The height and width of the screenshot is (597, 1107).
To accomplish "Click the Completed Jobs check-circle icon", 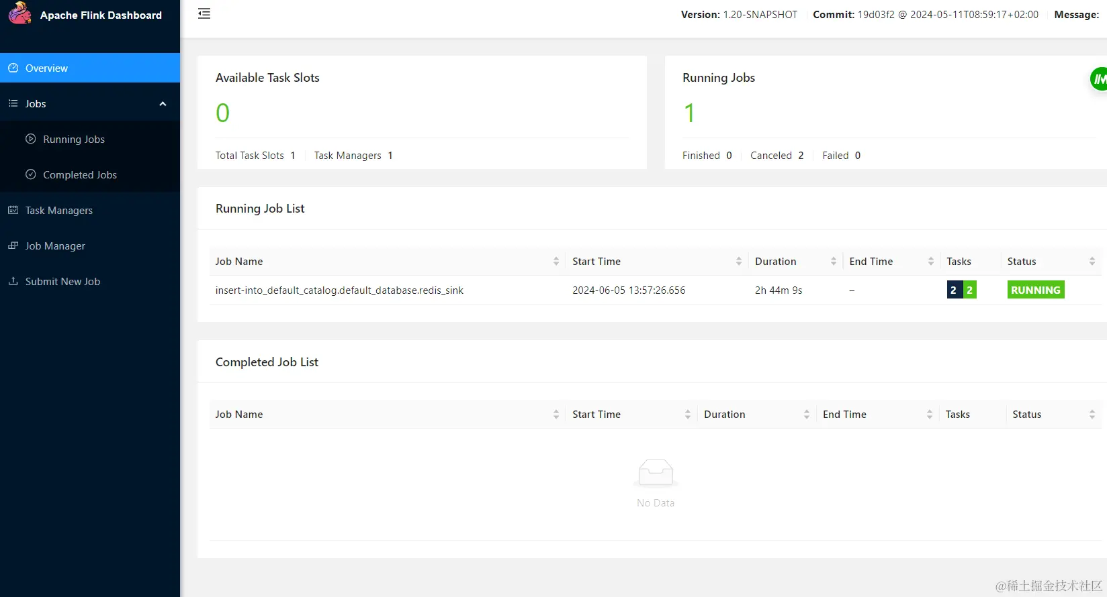I will point(30,174).
